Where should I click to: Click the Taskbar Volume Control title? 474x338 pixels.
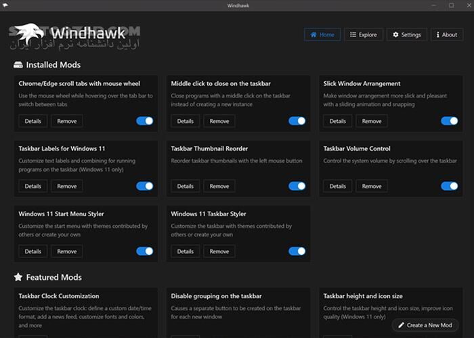[x=357, y=149]
